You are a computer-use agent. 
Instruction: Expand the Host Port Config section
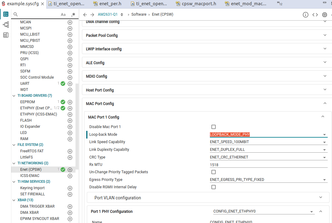click(x=207, y=90)
